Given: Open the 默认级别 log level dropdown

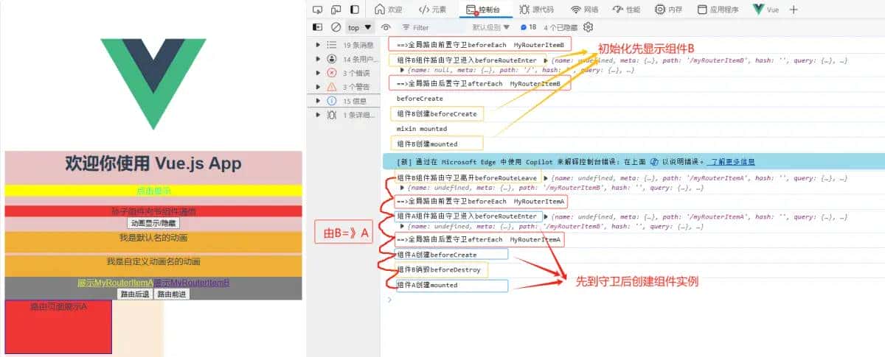Looking at the screenshot, I should (491, 27).
